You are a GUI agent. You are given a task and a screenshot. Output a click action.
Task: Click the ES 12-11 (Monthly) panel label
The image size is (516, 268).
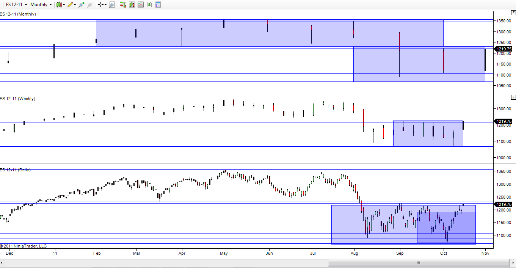pyautogui.click(x=18, y=14)
